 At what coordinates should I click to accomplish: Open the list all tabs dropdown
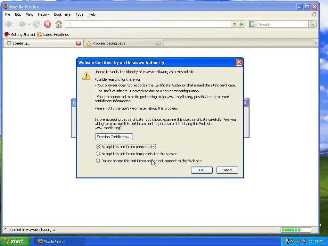click(316, 43)
